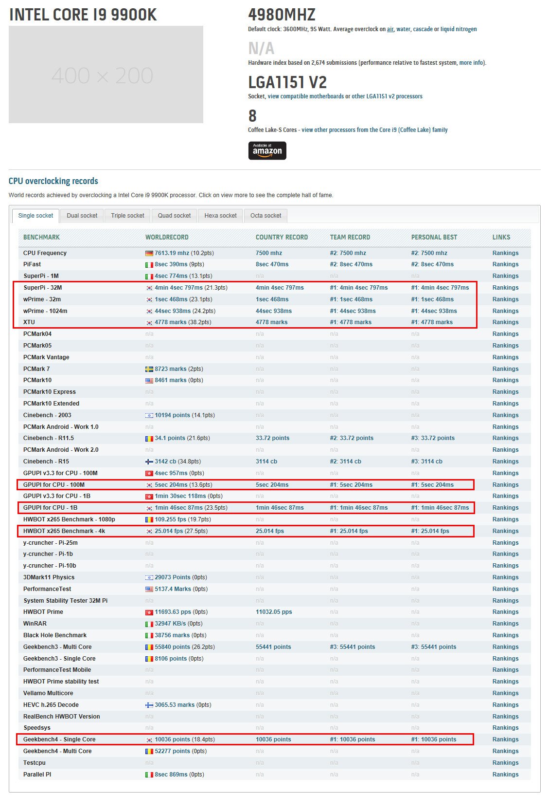
Task: Click the Swedish flag in the PCMark 7 row
Action: [149, 369]
